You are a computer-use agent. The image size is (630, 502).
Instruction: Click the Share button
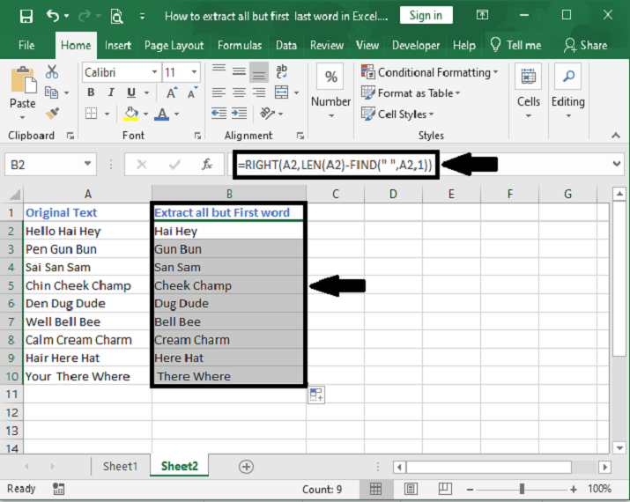pyautogui.click(x=585, y=46)
